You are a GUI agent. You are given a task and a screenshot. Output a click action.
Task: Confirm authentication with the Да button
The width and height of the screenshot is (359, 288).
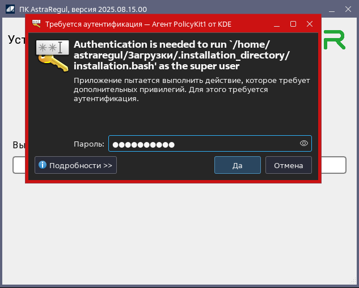[237, 165]
